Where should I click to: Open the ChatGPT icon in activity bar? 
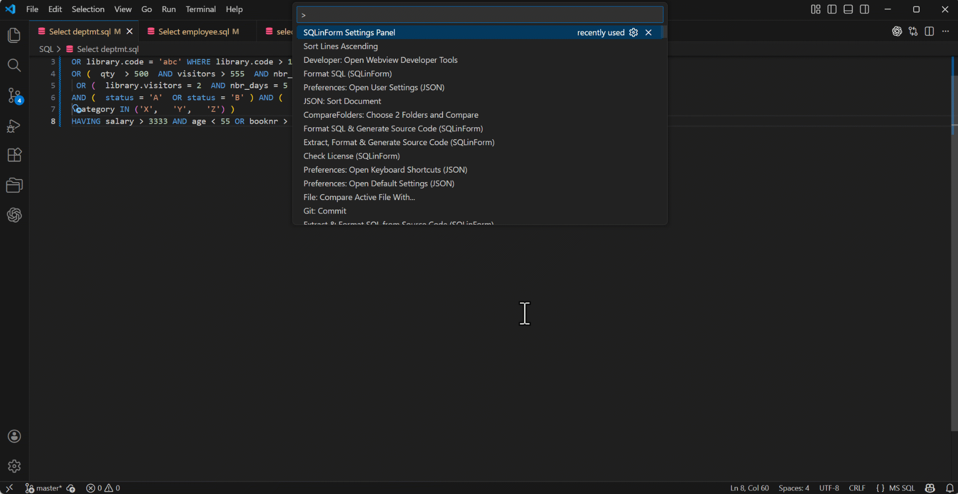tap(14, 215)
